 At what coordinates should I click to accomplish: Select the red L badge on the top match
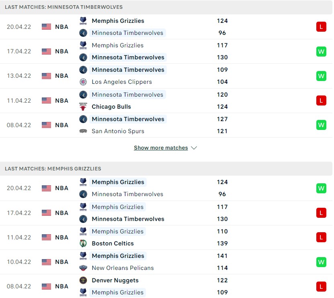pyautogui.click(x=321, y=27)
